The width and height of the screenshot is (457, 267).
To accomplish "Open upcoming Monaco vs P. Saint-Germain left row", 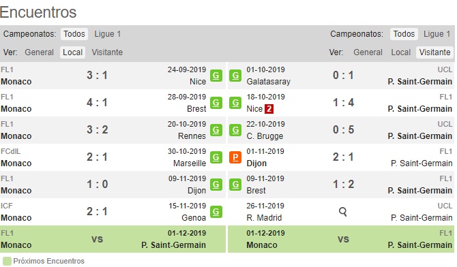I will [x=113, y=239].
